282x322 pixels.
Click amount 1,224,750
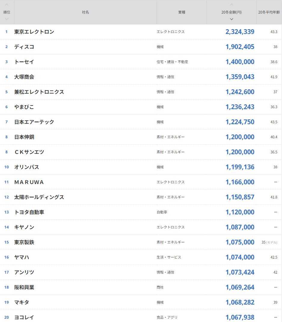[240, 122]
